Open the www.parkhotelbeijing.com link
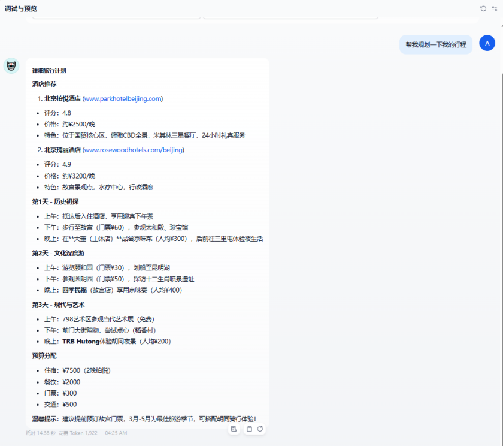Screen dimensions: 503x446 click(123, 98)
